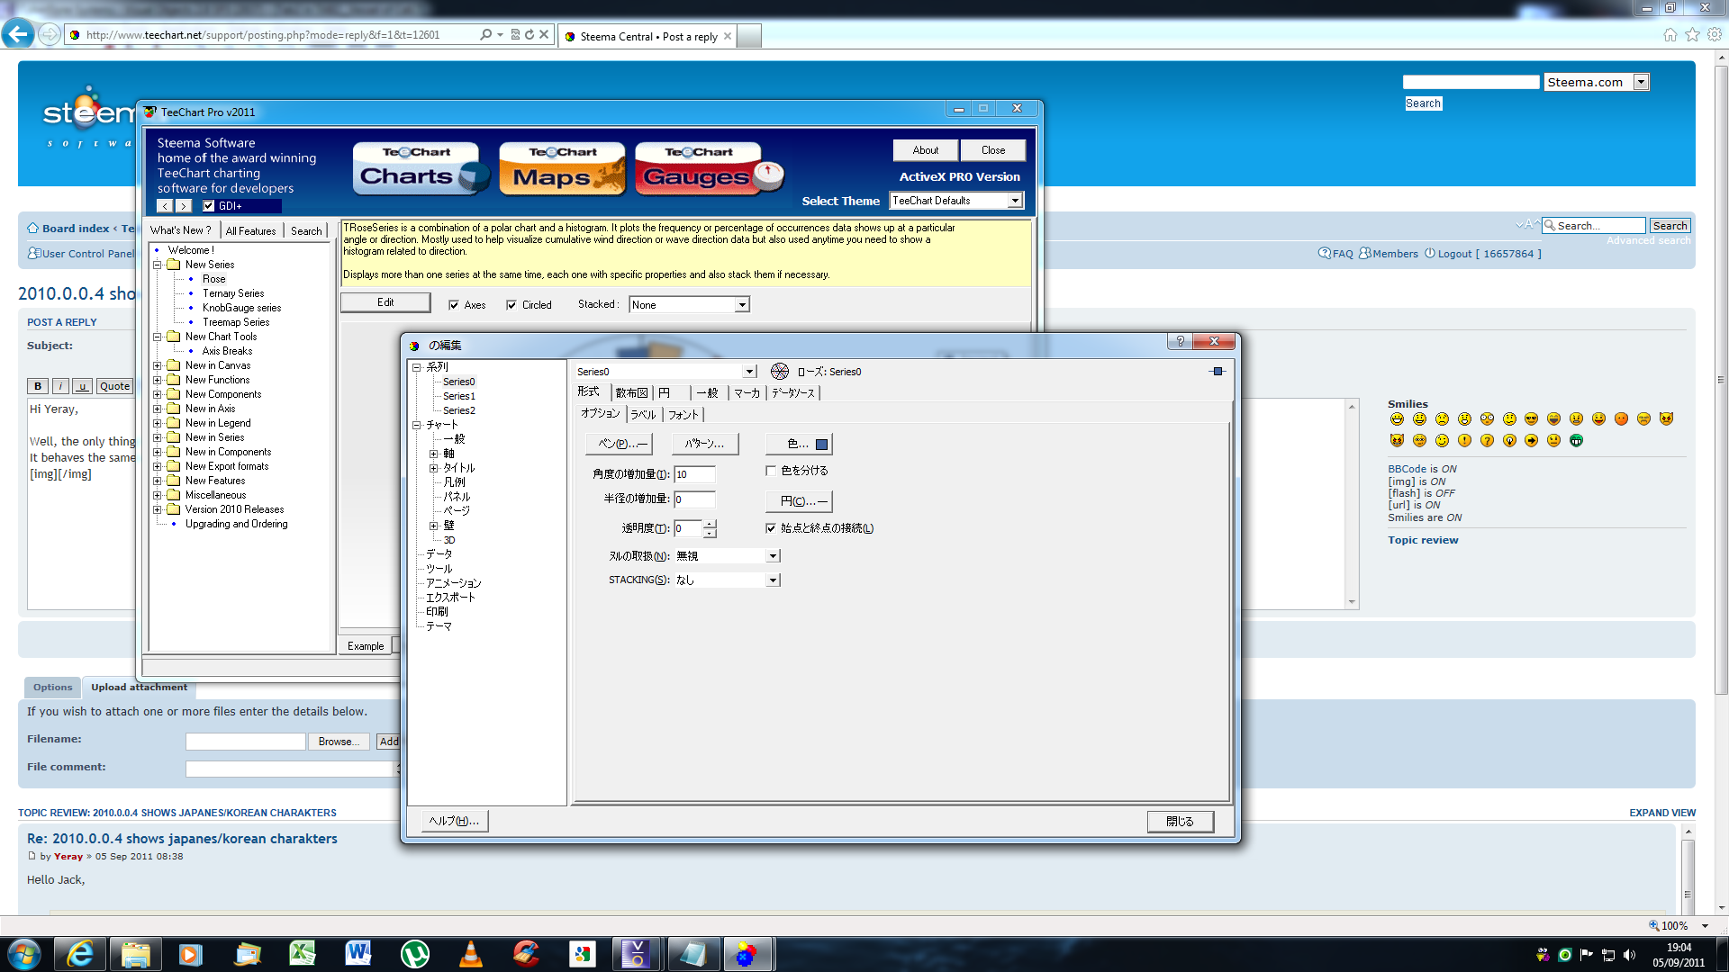Open the Series0 series selector dropdown

(x=749, y=372)
